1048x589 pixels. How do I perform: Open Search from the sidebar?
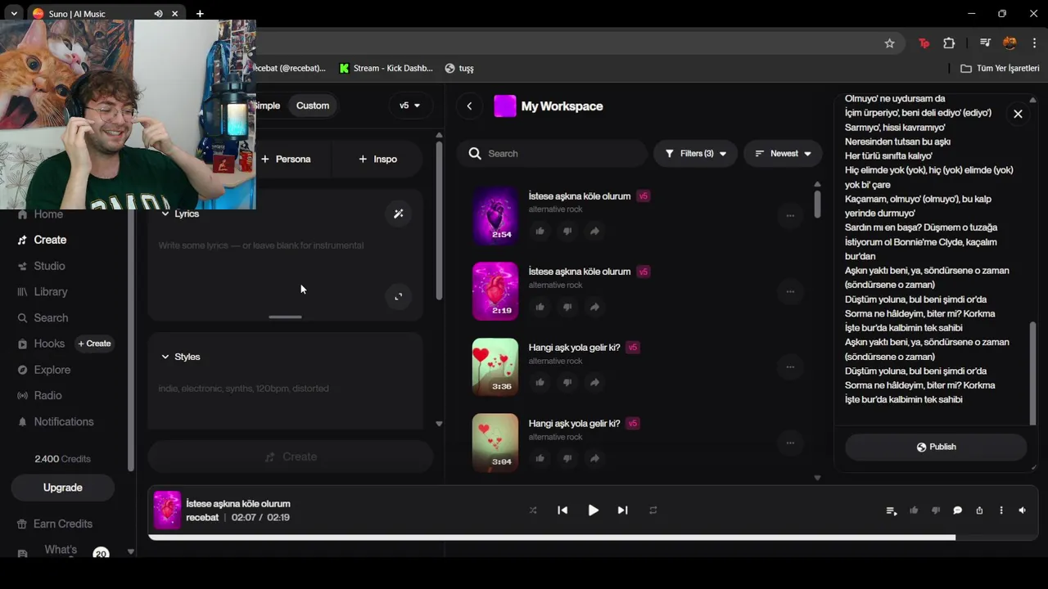click(51, 318)
